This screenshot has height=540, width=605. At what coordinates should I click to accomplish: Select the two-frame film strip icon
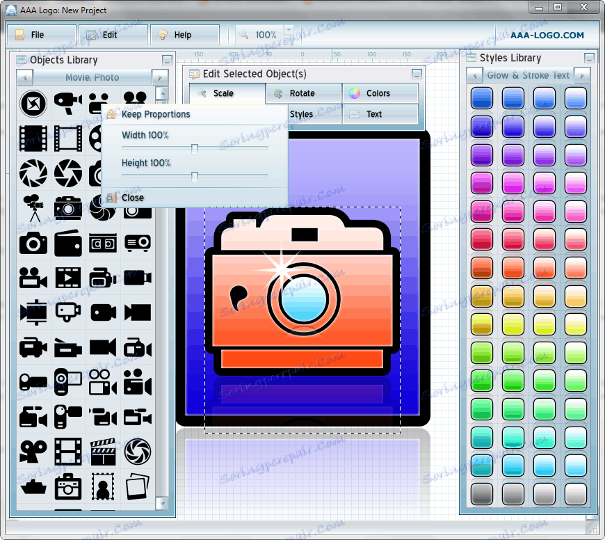point(68,452)
